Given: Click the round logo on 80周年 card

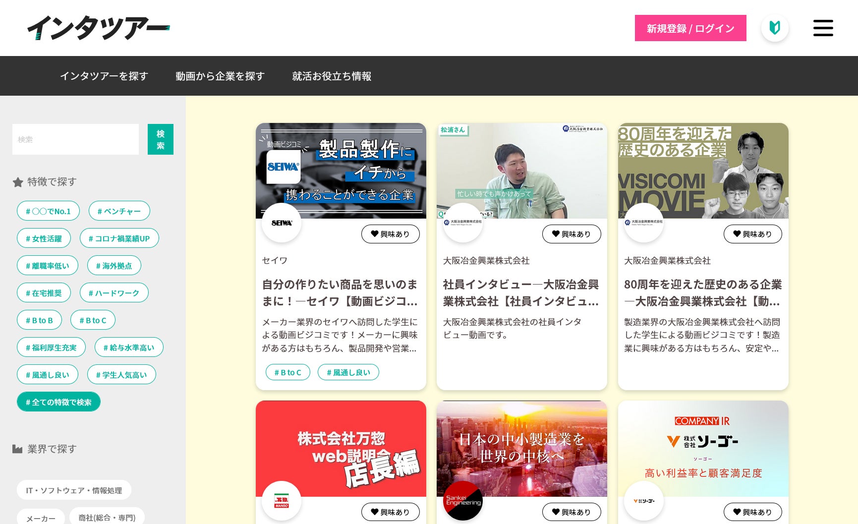Looking at the screenshot, I should tap(644, 223).
